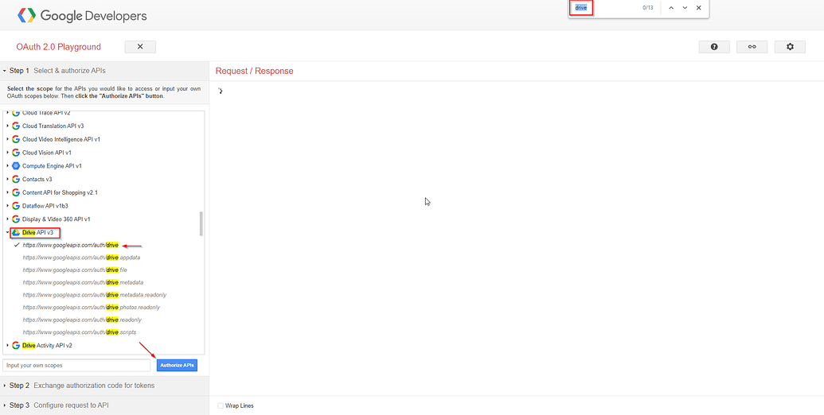Expand Dataflow API v1b3 arrow

(7, 206)
